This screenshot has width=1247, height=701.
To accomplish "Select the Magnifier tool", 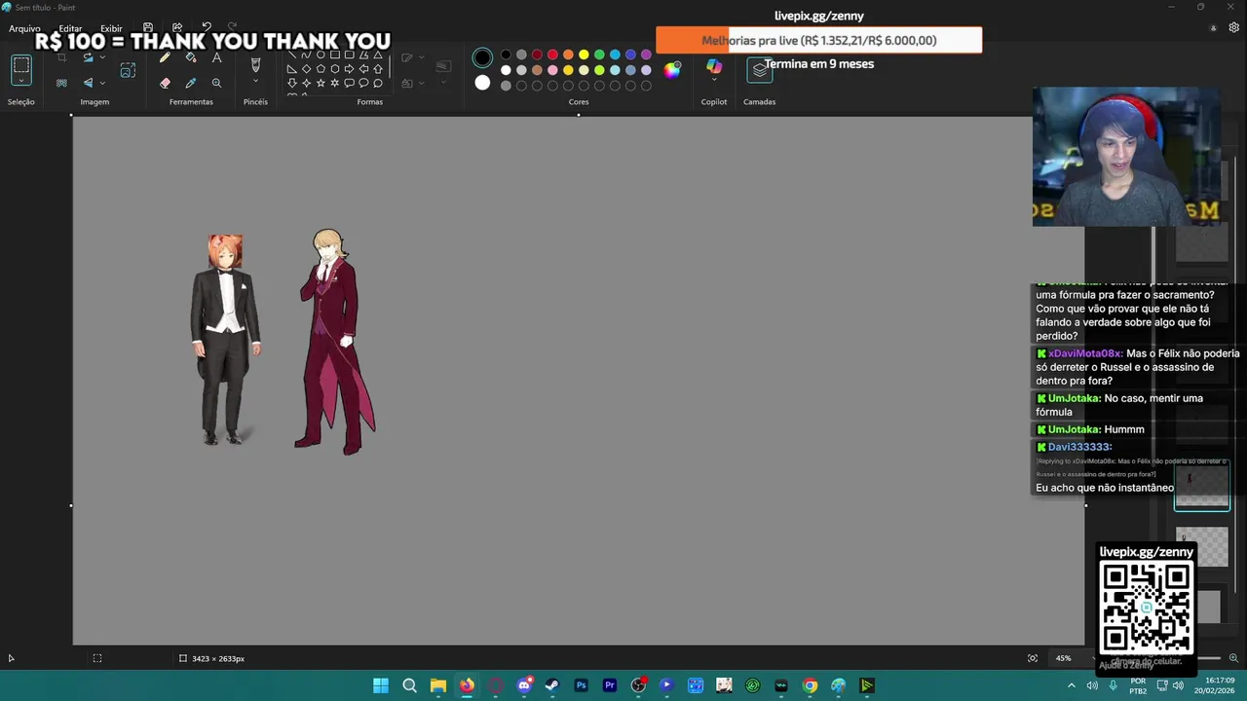I will coord(216,83).
